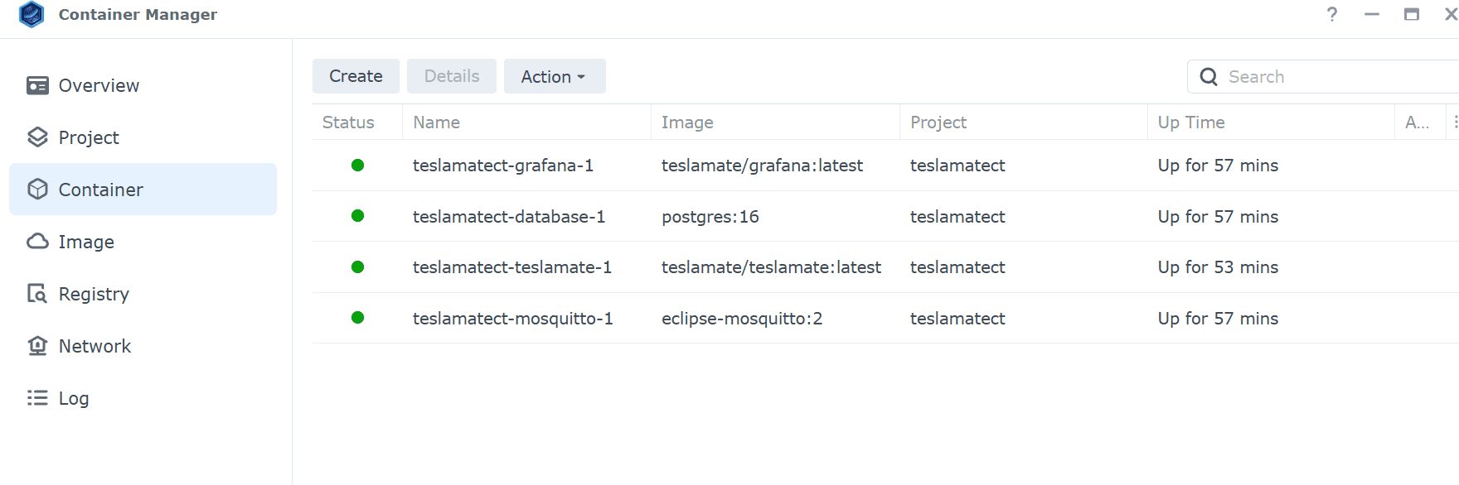Sort by the Up Time column header
Image resolution: width=1459 pixels, height=485 pixels.
point(1271,122)
